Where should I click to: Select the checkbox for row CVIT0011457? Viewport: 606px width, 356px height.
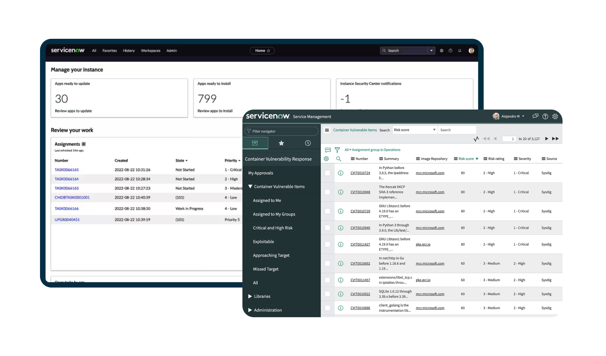click(x=327, y=280)
